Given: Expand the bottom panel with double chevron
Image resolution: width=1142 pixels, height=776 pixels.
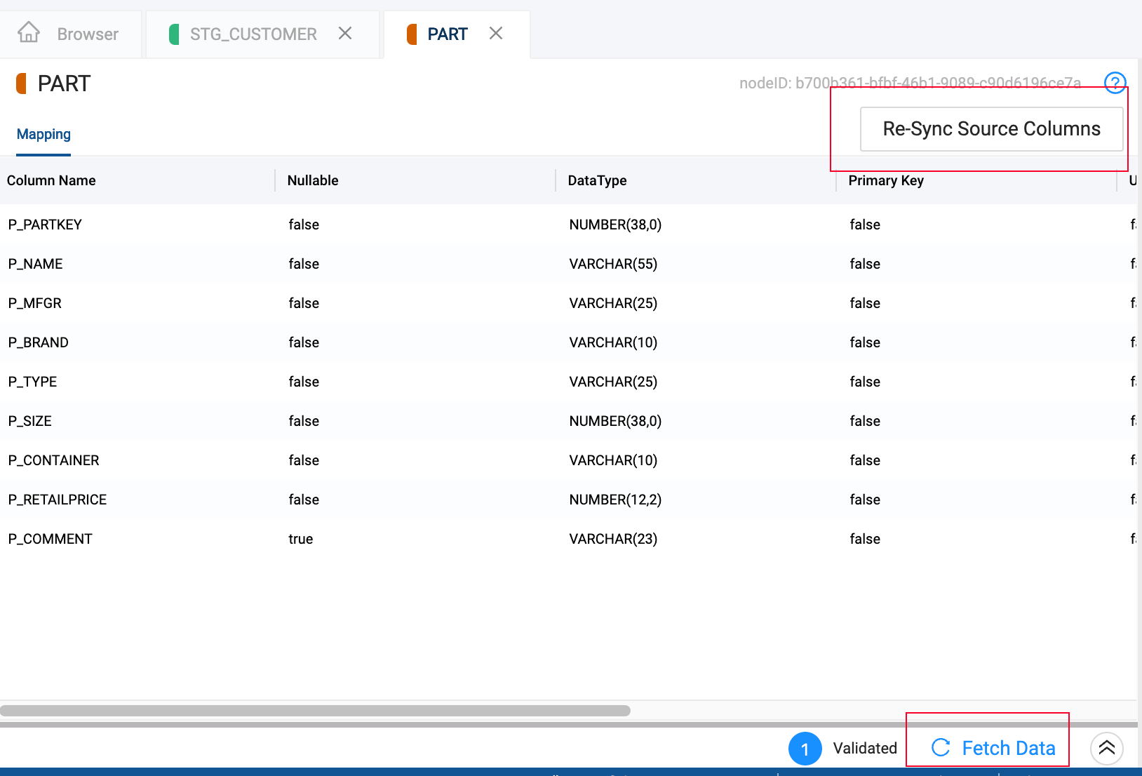Looking at the screenshot, I should (x=1107, y=748).
